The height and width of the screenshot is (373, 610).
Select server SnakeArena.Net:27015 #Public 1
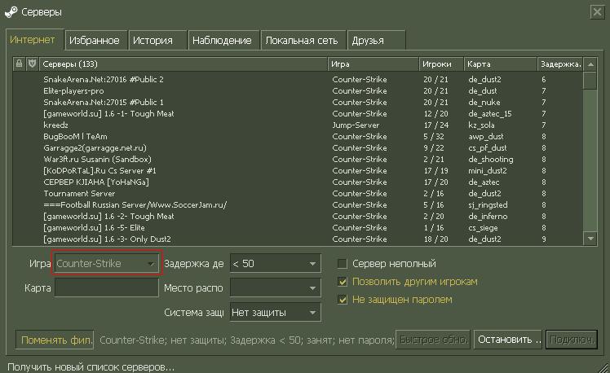click(x=298, y=102)
